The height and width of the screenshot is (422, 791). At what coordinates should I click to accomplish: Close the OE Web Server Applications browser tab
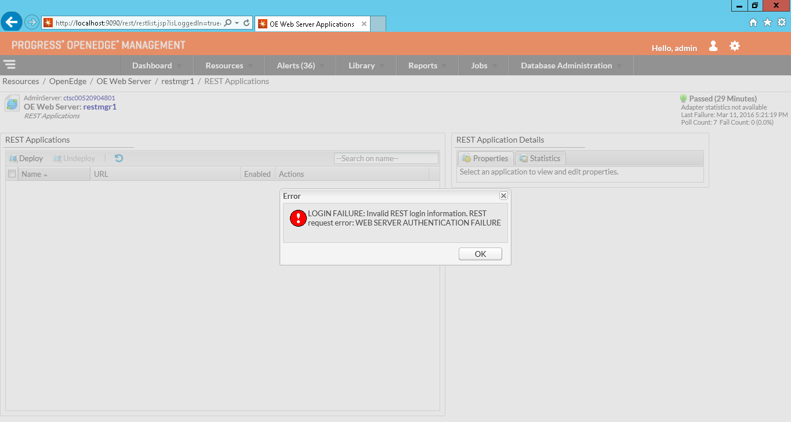pos(364,24)
